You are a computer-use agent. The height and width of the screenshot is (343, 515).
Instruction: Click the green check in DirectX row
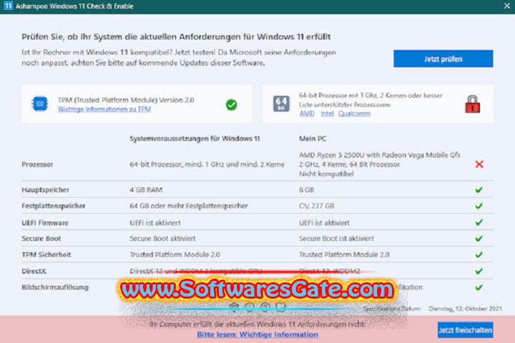(x=479, y=271)
